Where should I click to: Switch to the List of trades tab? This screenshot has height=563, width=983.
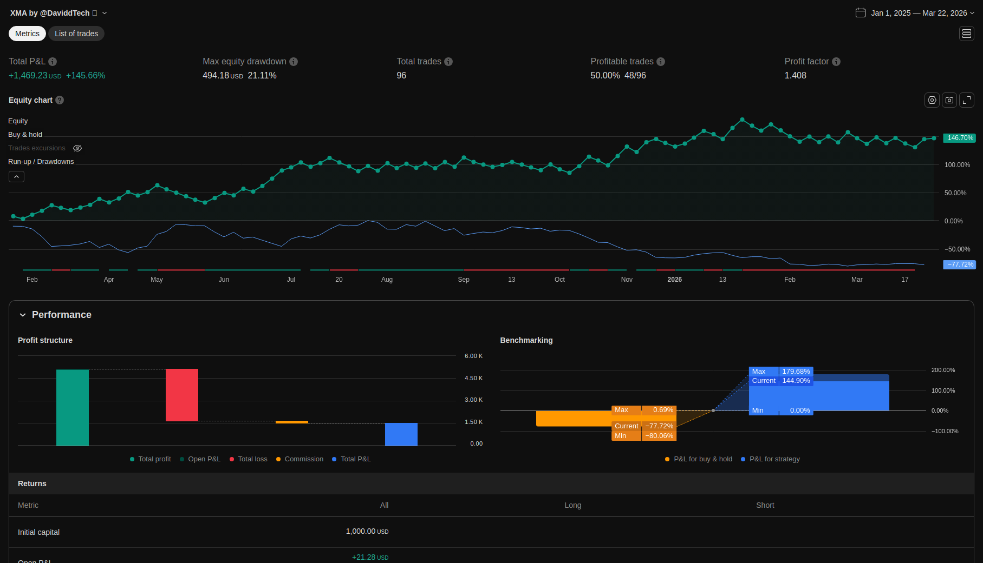[x=76, y=34]
